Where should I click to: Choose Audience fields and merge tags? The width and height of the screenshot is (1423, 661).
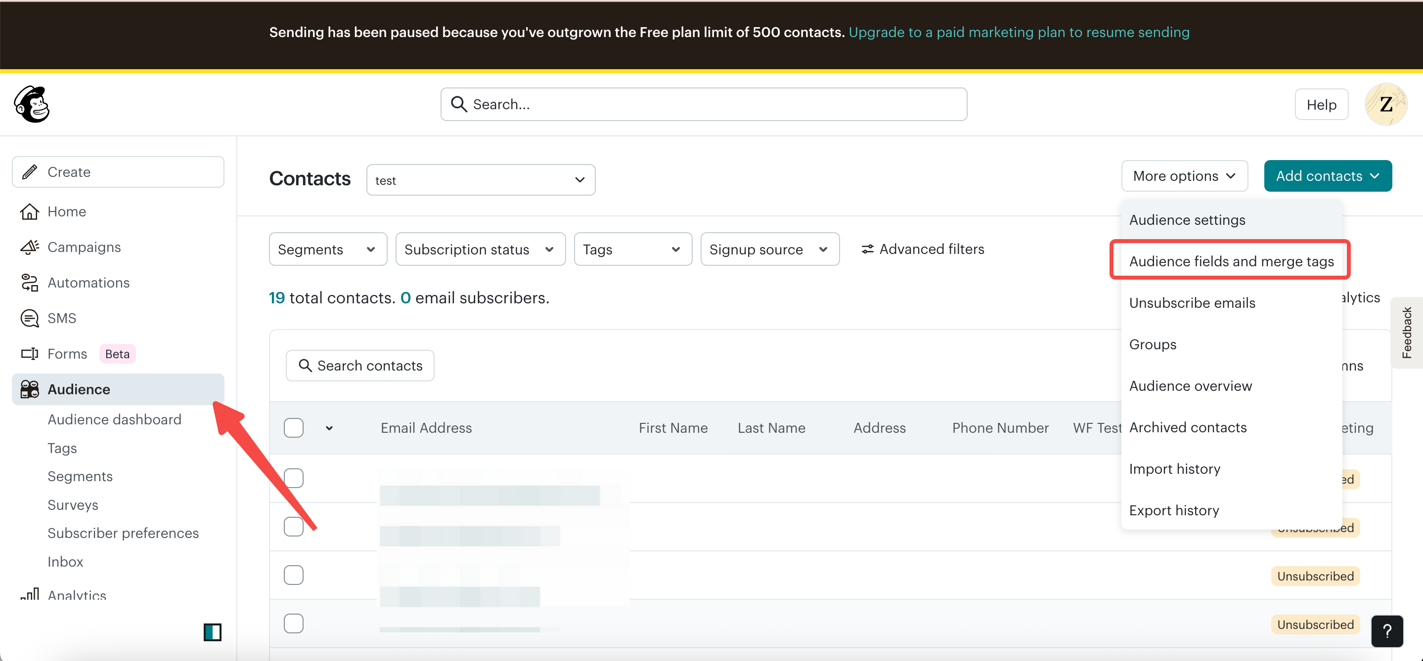click(1231, 261)
